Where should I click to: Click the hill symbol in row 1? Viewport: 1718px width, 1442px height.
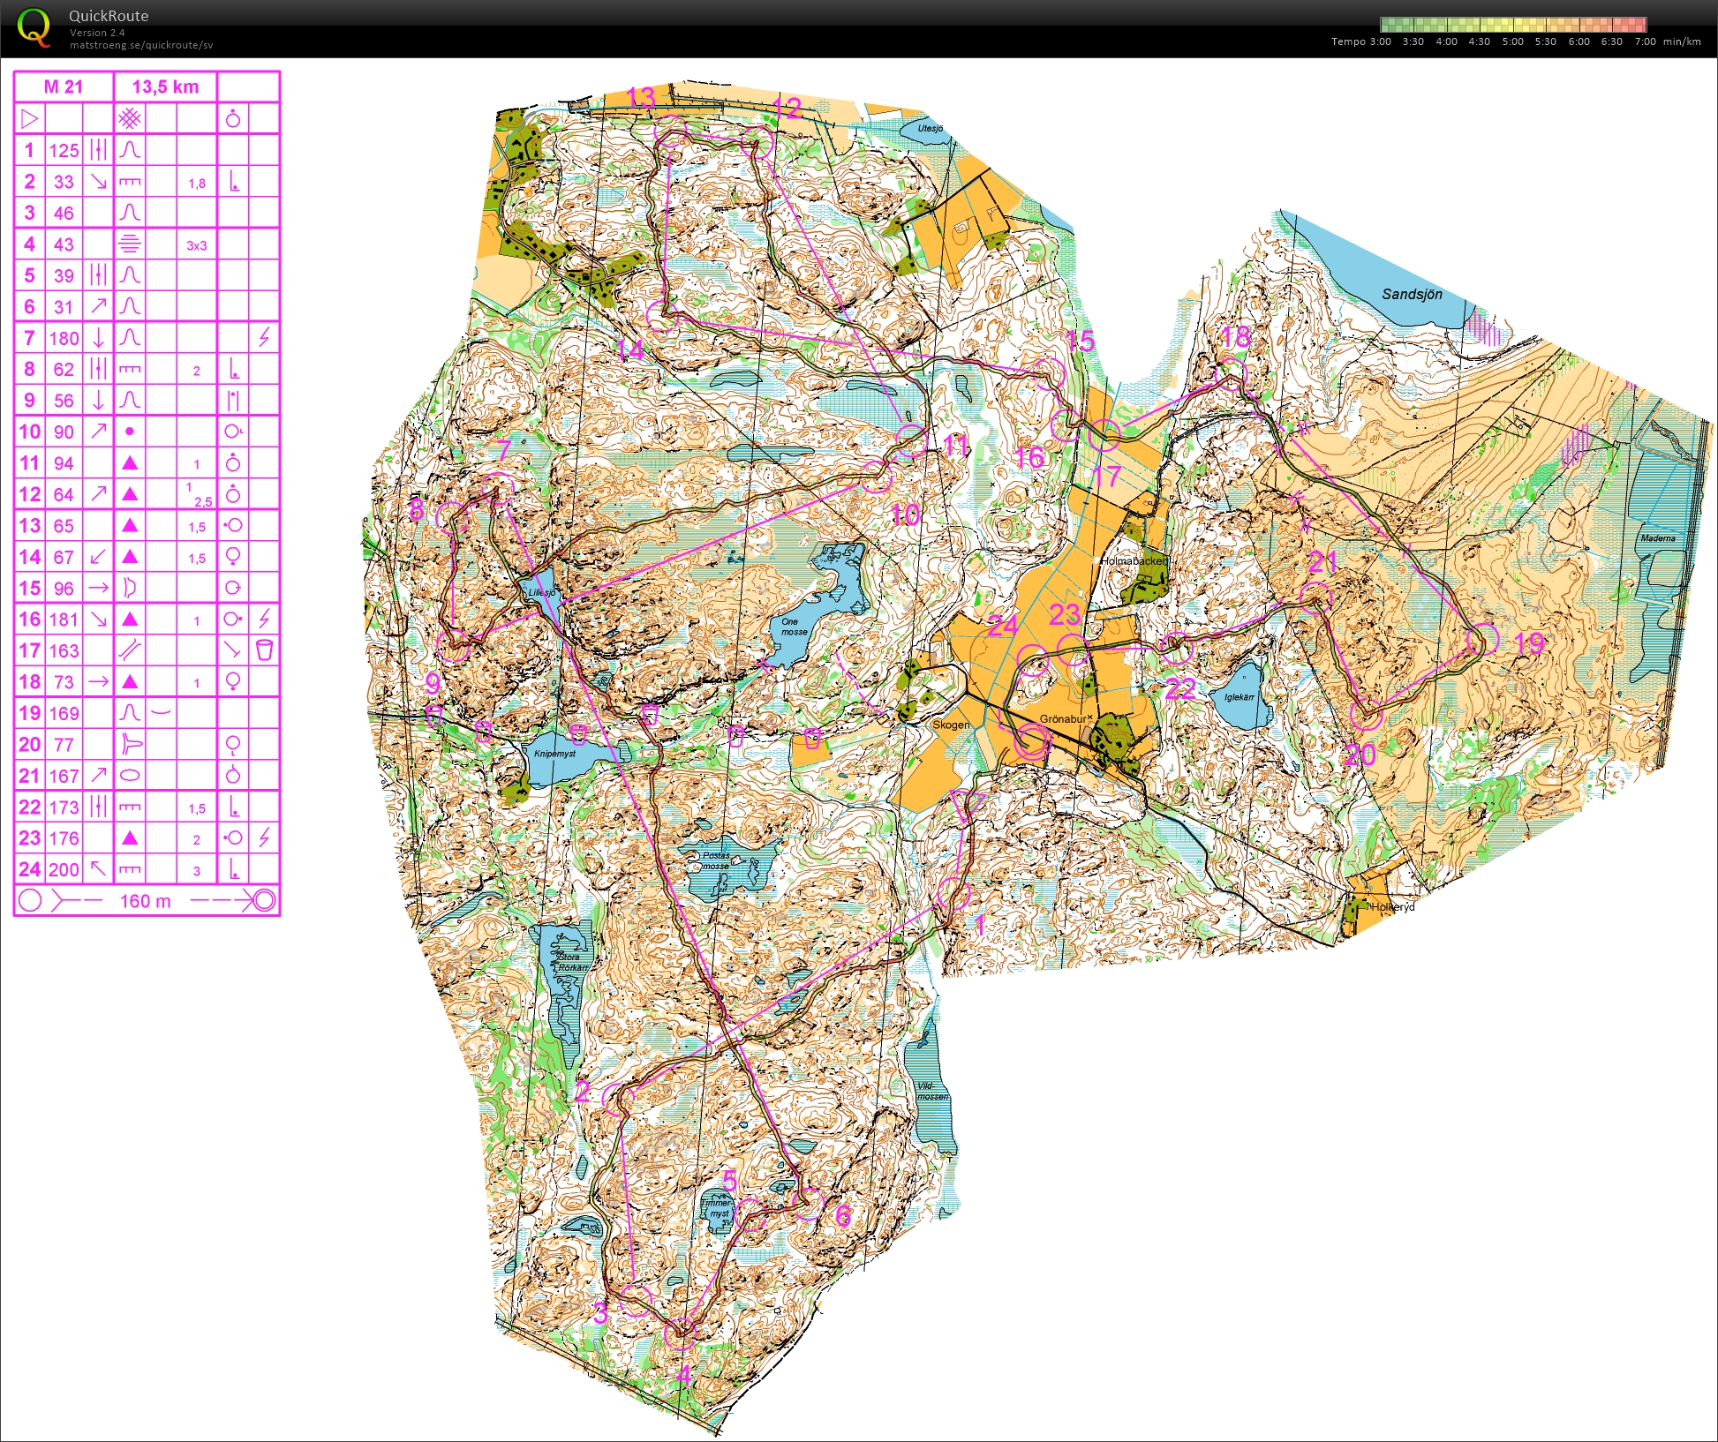pyautogui.click(x=130, y=150)
